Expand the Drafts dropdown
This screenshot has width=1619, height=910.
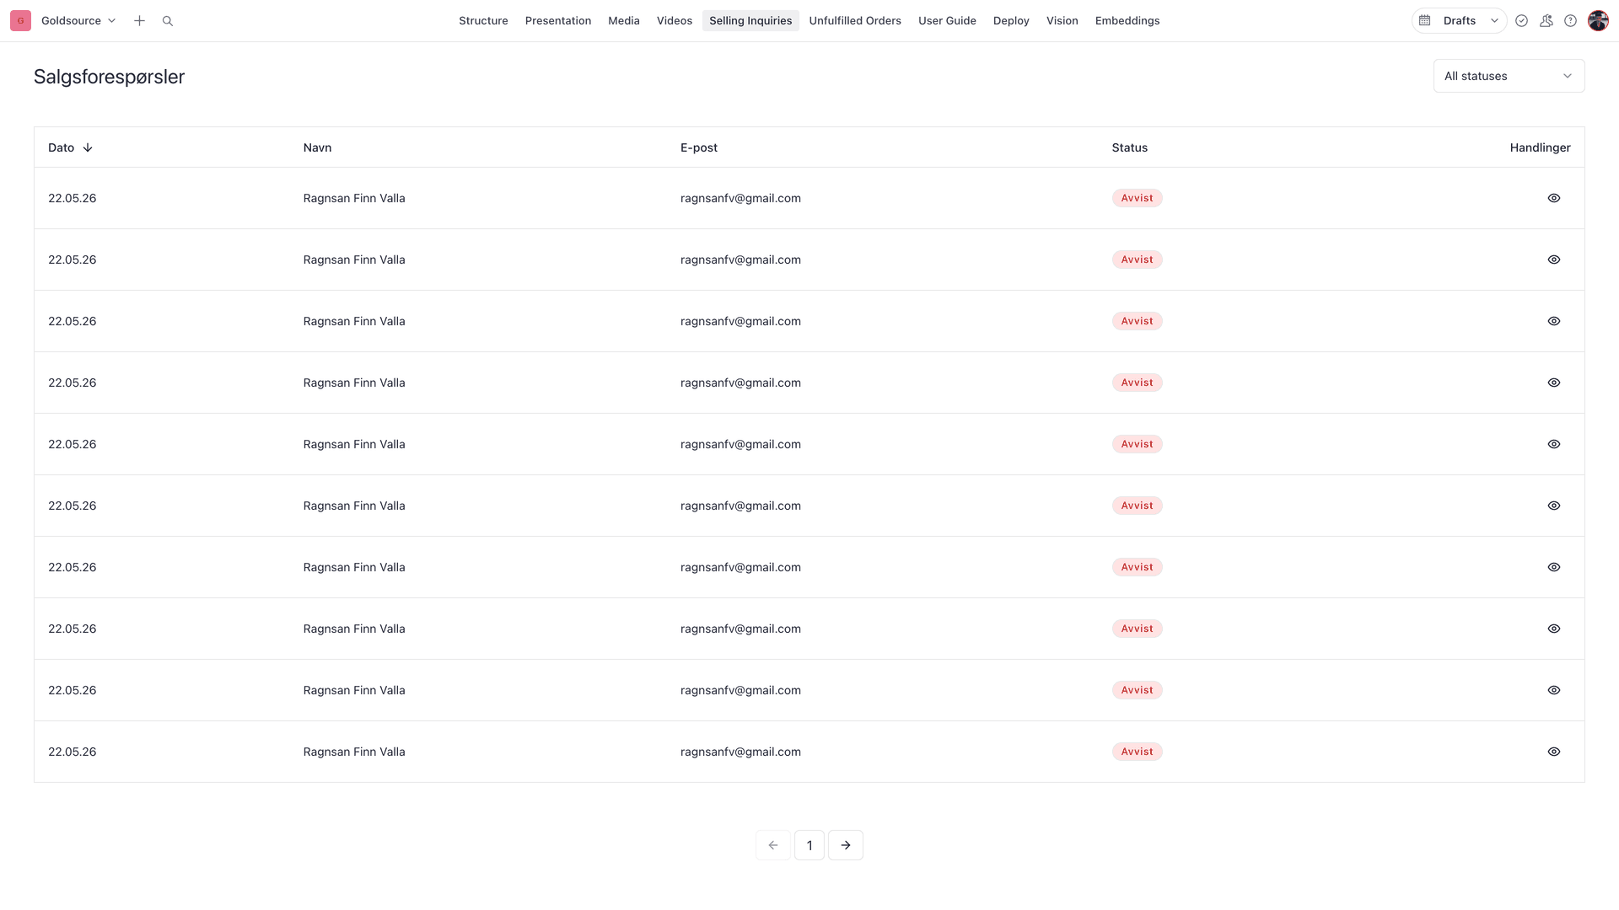[1469, 20]
